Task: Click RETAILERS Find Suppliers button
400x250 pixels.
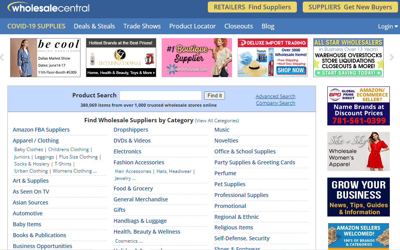Action: pos(252,7)
